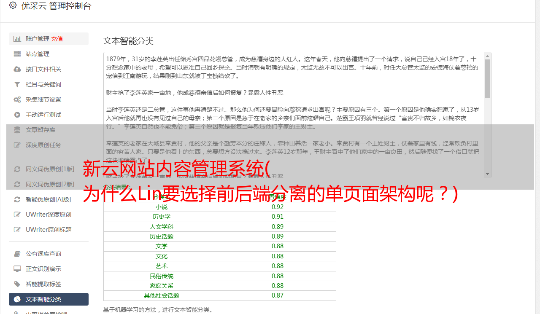
Task: Click the refresh icon for 智能伪原创[AI版]
Action: tap(17, 199)
